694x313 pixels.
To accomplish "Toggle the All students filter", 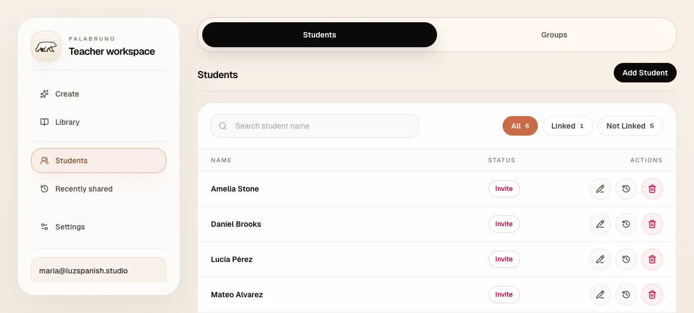I will point(520,126).
